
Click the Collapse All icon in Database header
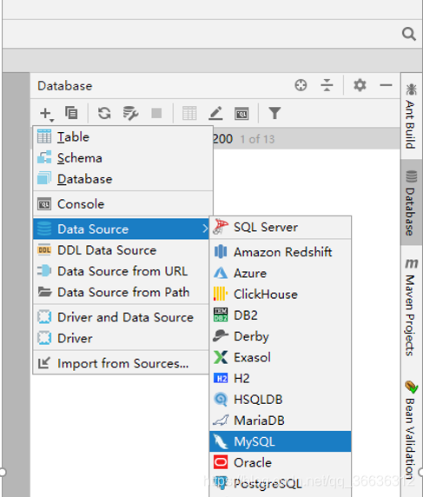pyautogui.click(x=327, y=85)
